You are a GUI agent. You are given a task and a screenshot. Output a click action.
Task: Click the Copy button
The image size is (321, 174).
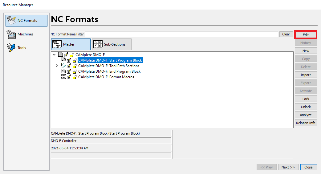coord(306,59)
